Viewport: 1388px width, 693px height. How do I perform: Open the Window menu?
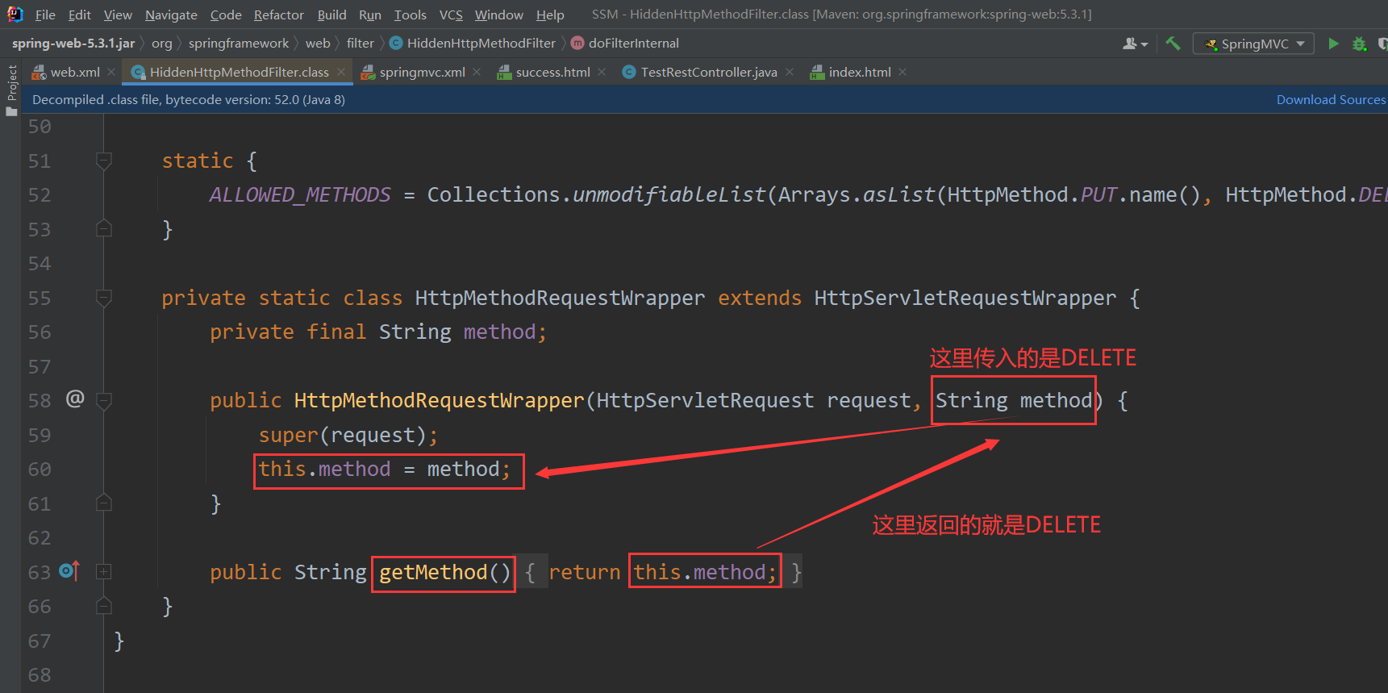pos(498,15)
